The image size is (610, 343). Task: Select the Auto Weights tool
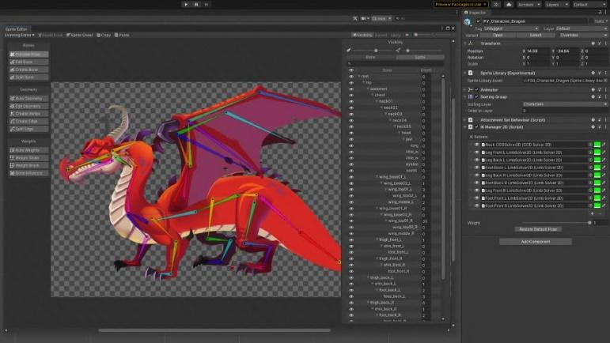point(28,150)
